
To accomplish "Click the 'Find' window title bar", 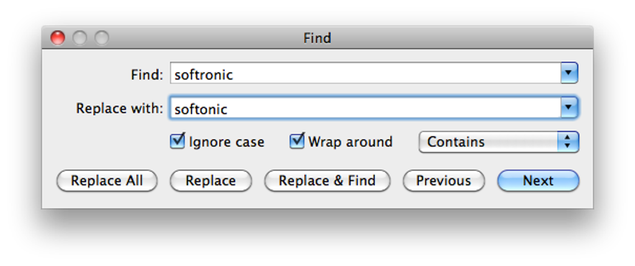I will coord(317,38).
